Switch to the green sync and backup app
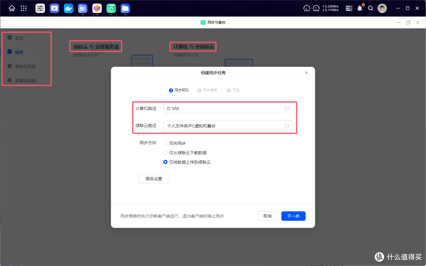The width and height of the screenshot is (426, 266). [x=111, y=8]
